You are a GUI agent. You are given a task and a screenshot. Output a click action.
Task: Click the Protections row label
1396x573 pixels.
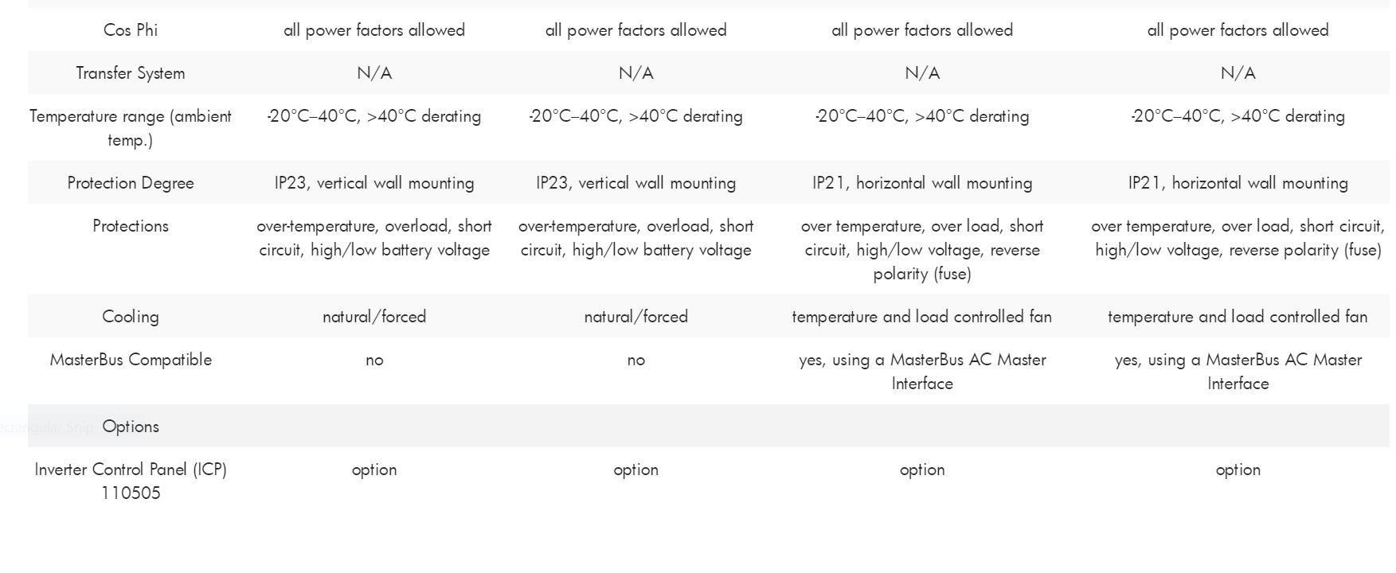[131, 226]
